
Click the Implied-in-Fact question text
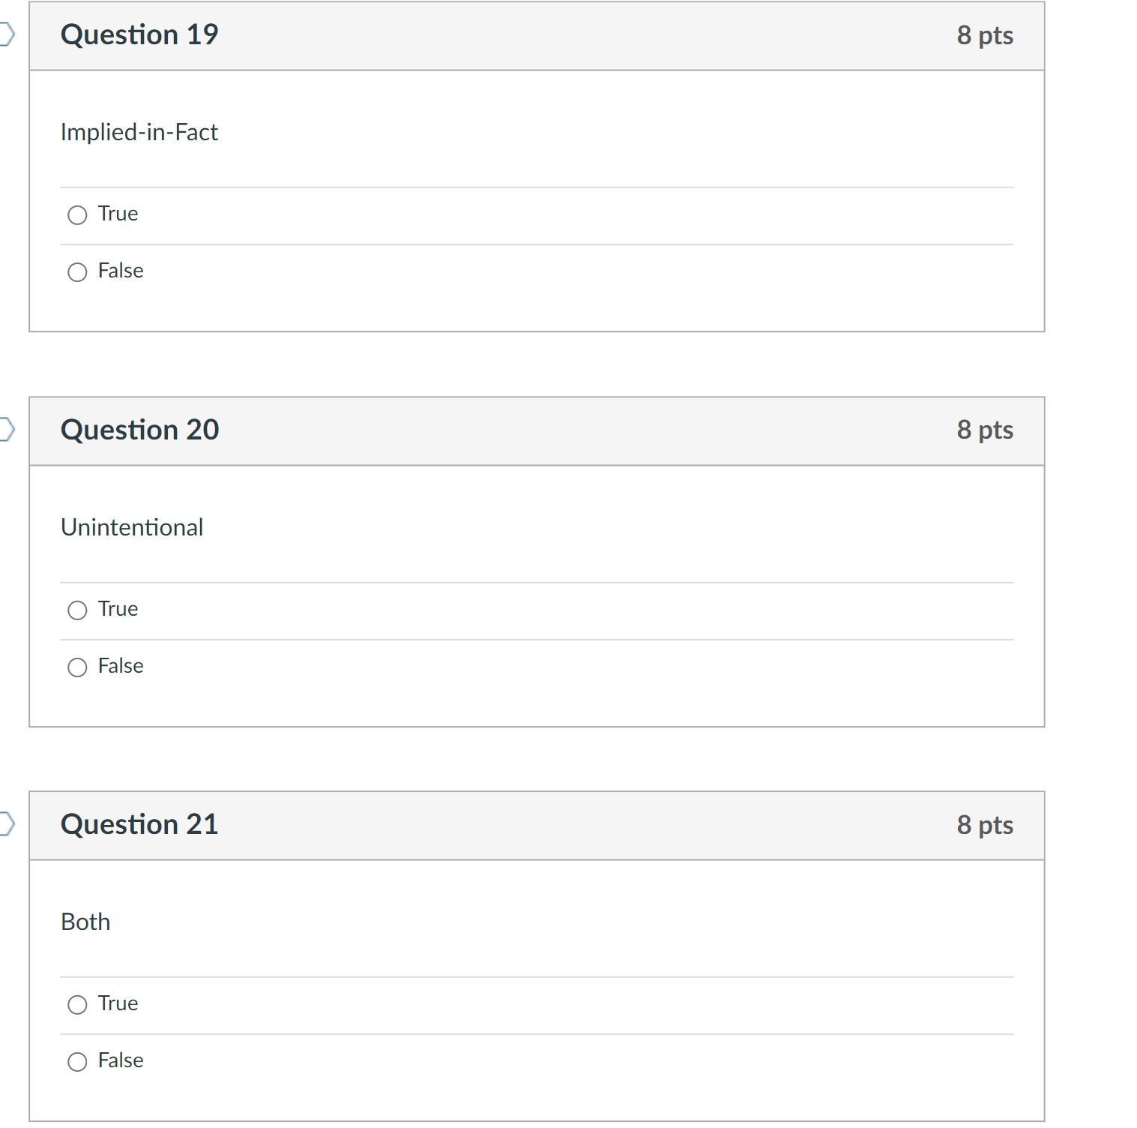tap(139, 132)
